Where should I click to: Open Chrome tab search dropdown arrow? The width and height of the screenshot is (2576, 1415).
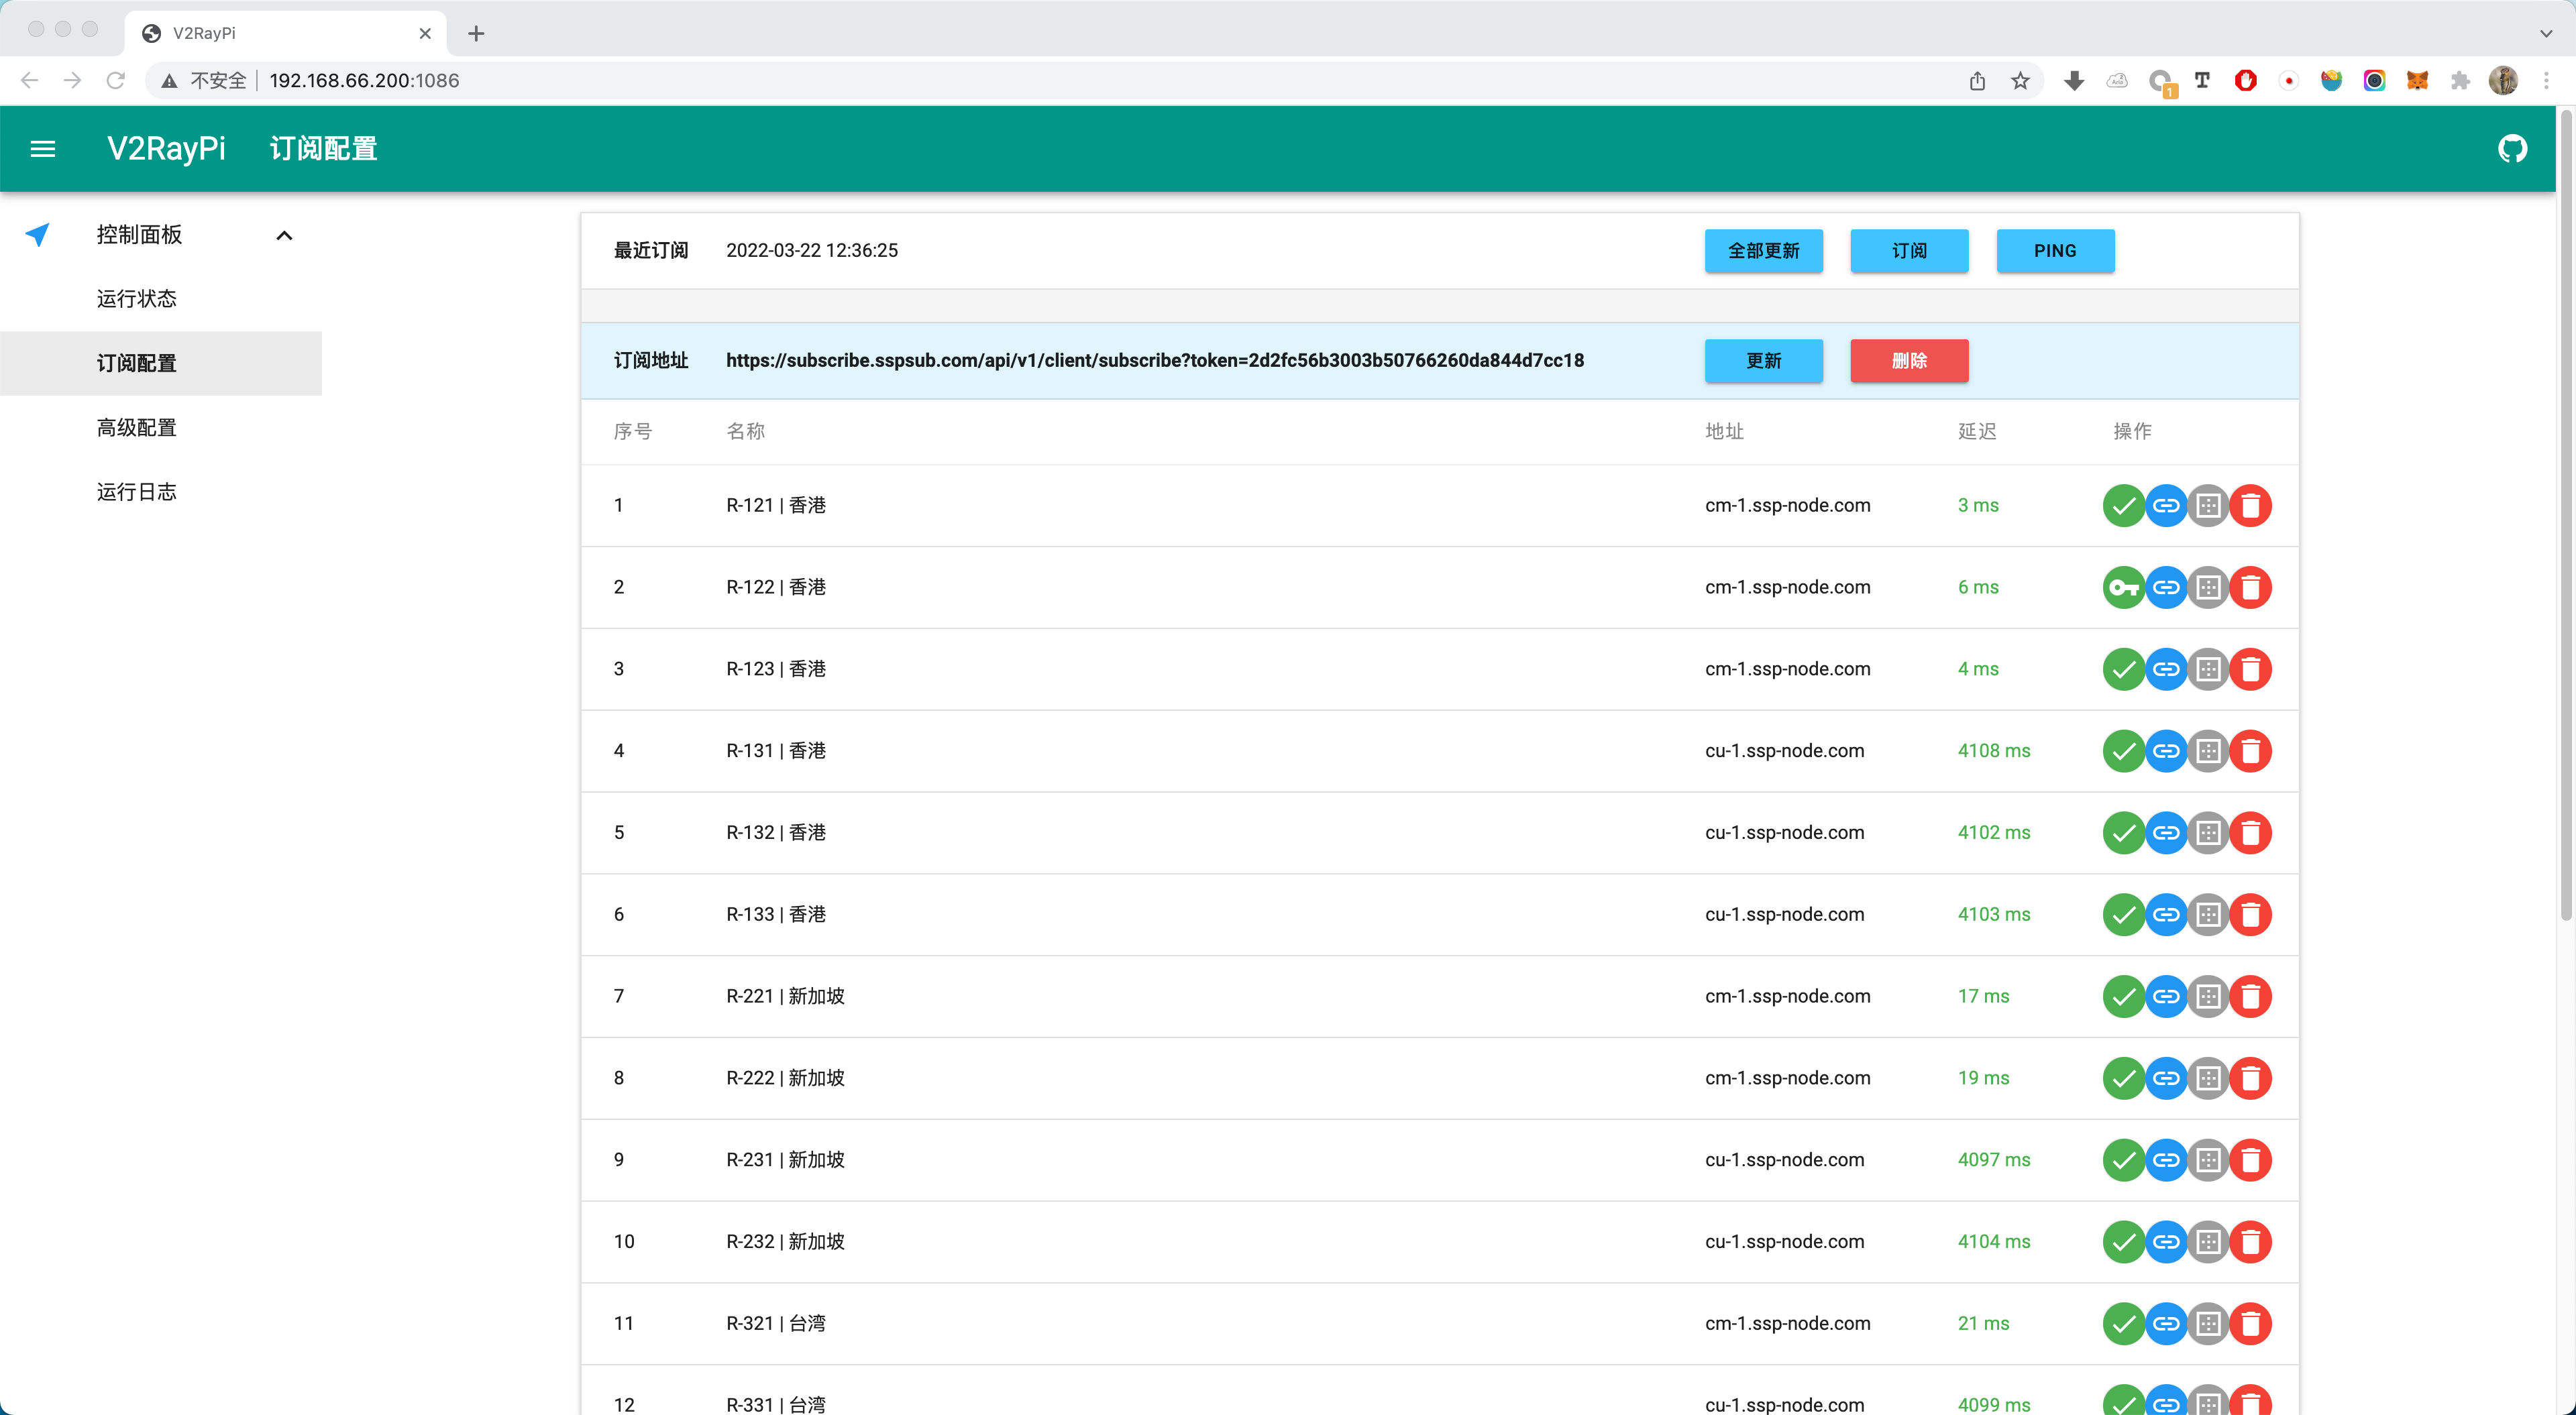(2545, 33)
